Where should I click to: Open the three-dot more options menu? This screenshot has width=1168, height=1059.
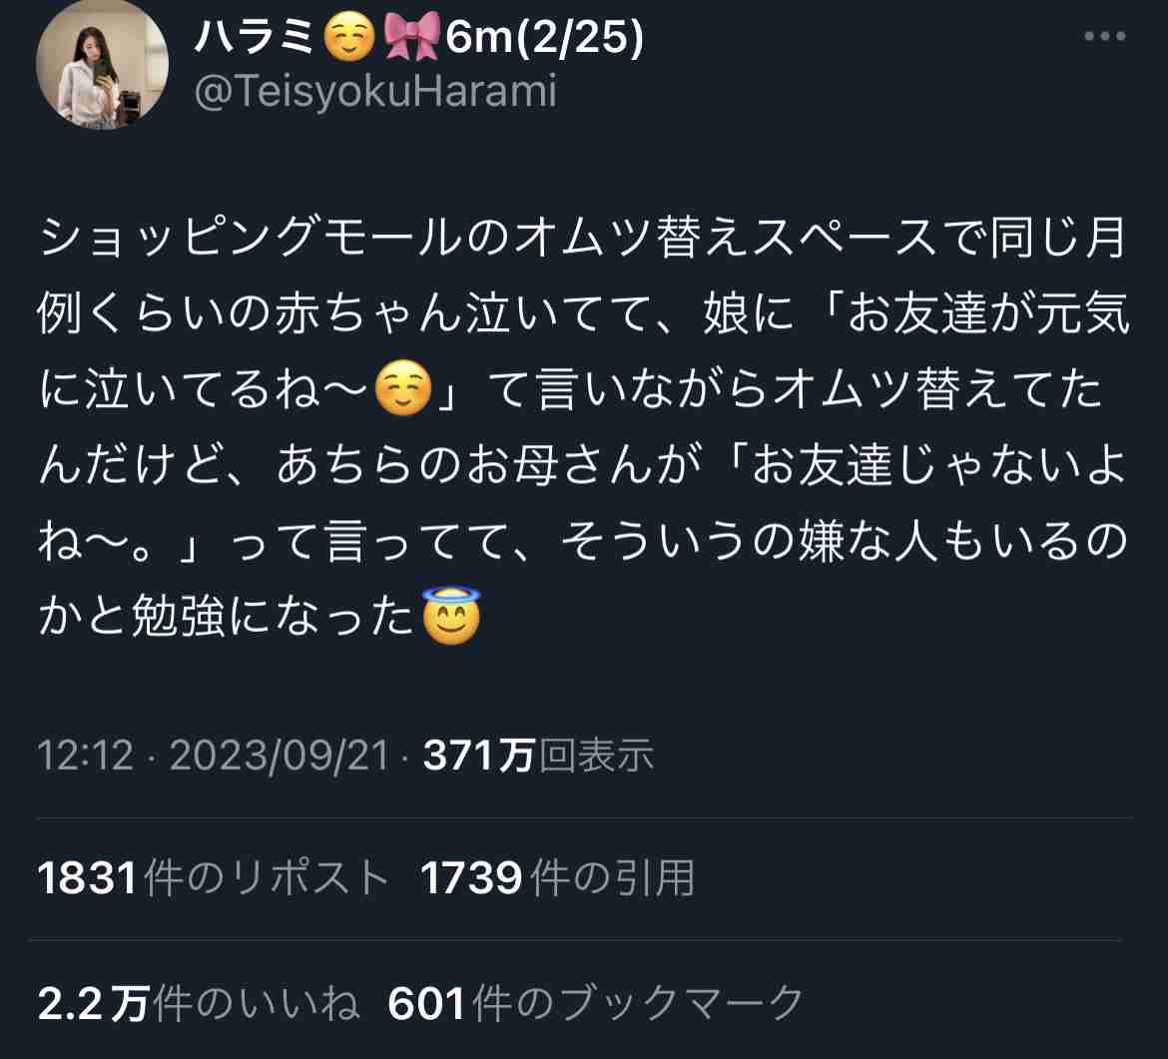1105,36
